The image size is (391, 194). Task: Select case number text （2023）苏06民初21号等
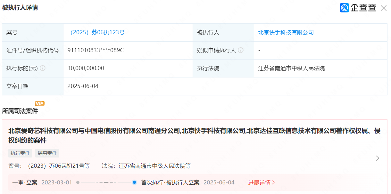tap(57, 166)
